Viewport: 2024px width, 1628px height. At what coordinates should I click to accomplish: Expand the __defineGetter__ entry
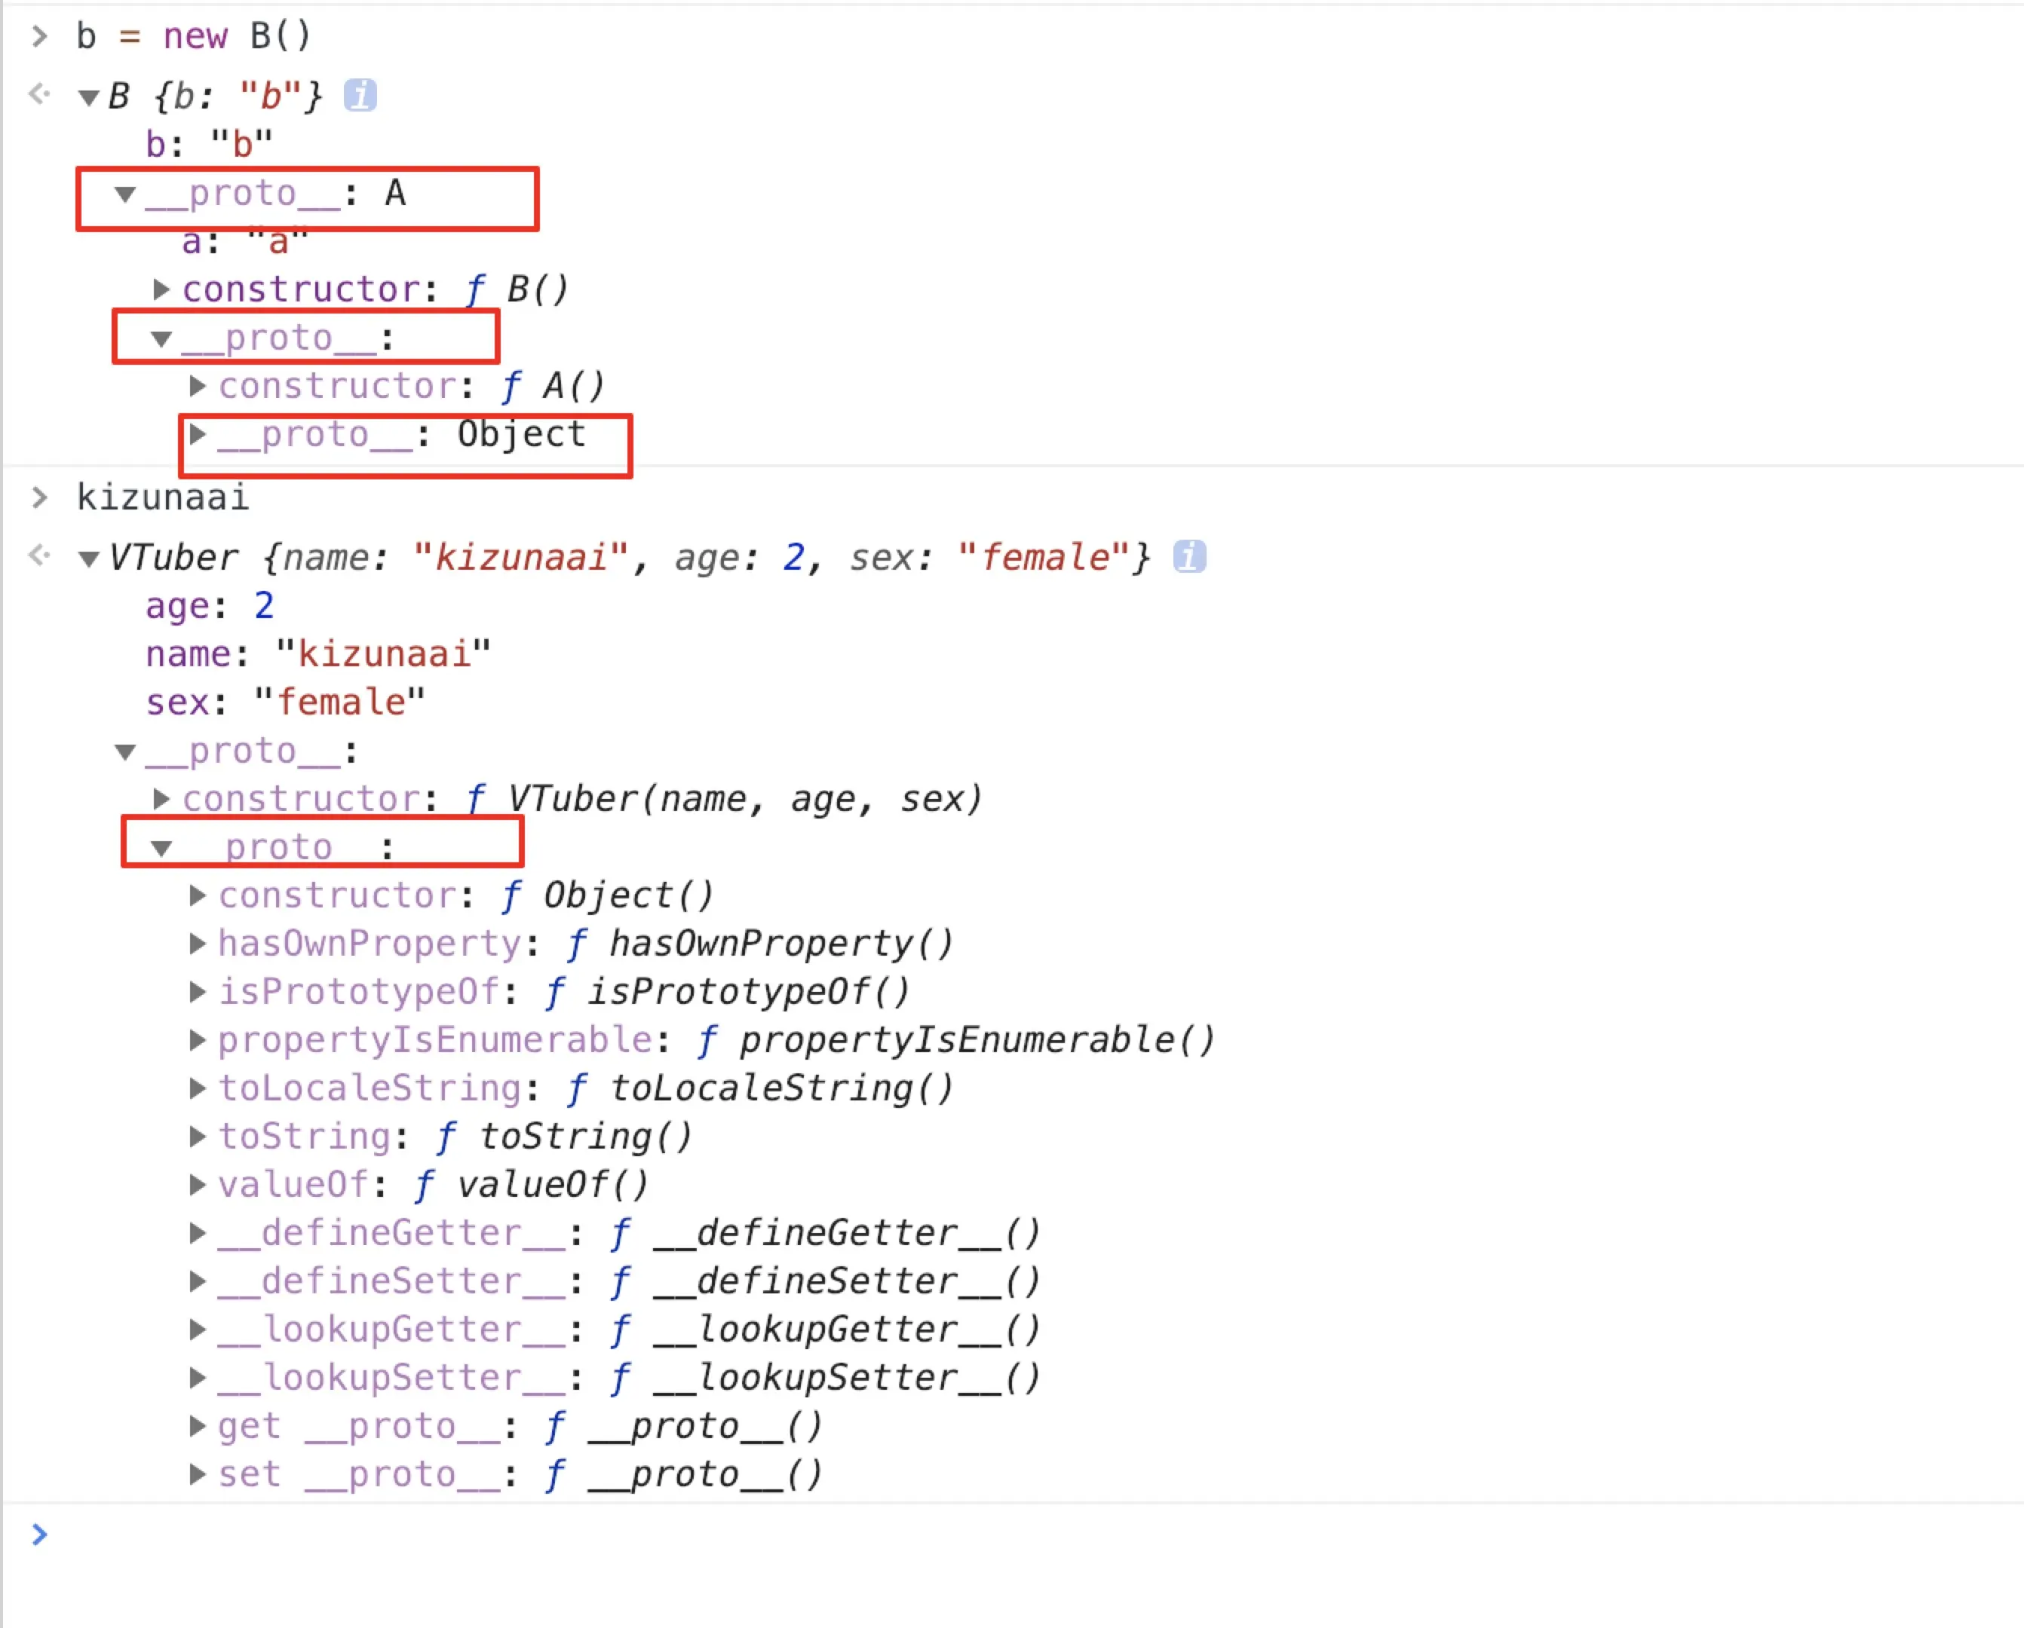point(197,1233)
